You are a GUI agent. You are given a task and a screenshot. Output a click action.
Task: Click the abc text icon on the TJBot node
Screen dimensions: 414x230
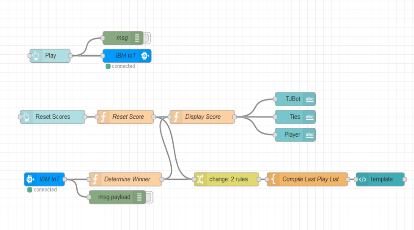(309, 99)
